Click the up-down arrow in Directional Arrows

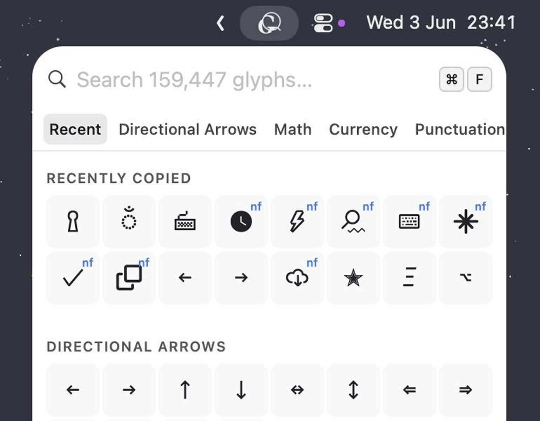tap(353, 390)
